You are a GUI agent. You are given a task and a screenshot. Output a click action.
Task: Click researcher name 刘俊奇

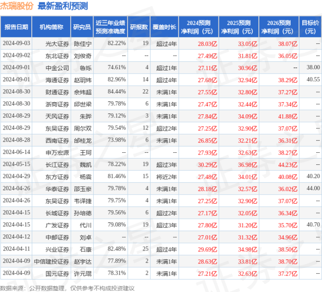click(83, 56)
